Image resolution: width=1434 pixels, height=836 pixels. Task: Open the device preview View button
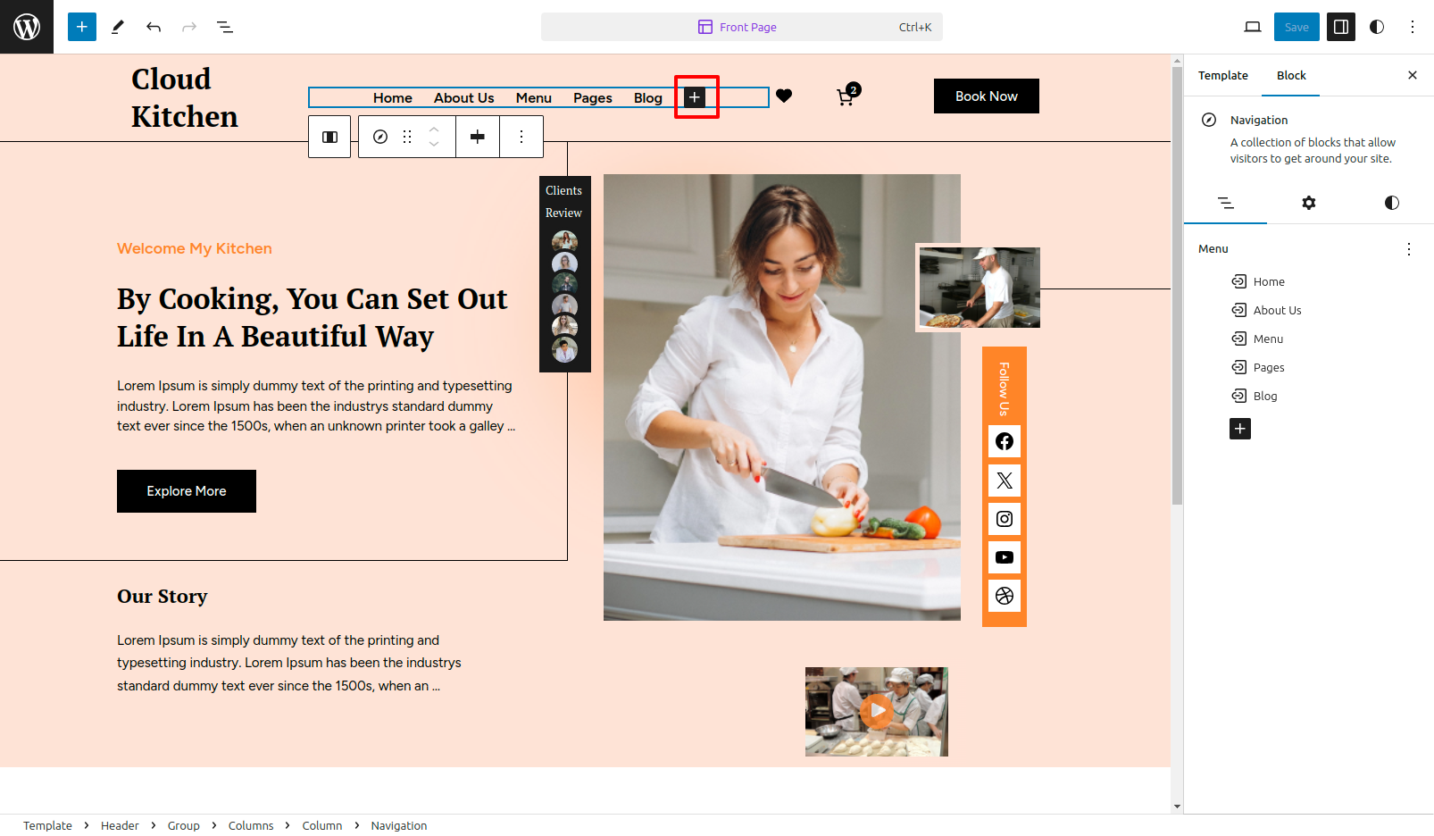tap(1253, 27)
